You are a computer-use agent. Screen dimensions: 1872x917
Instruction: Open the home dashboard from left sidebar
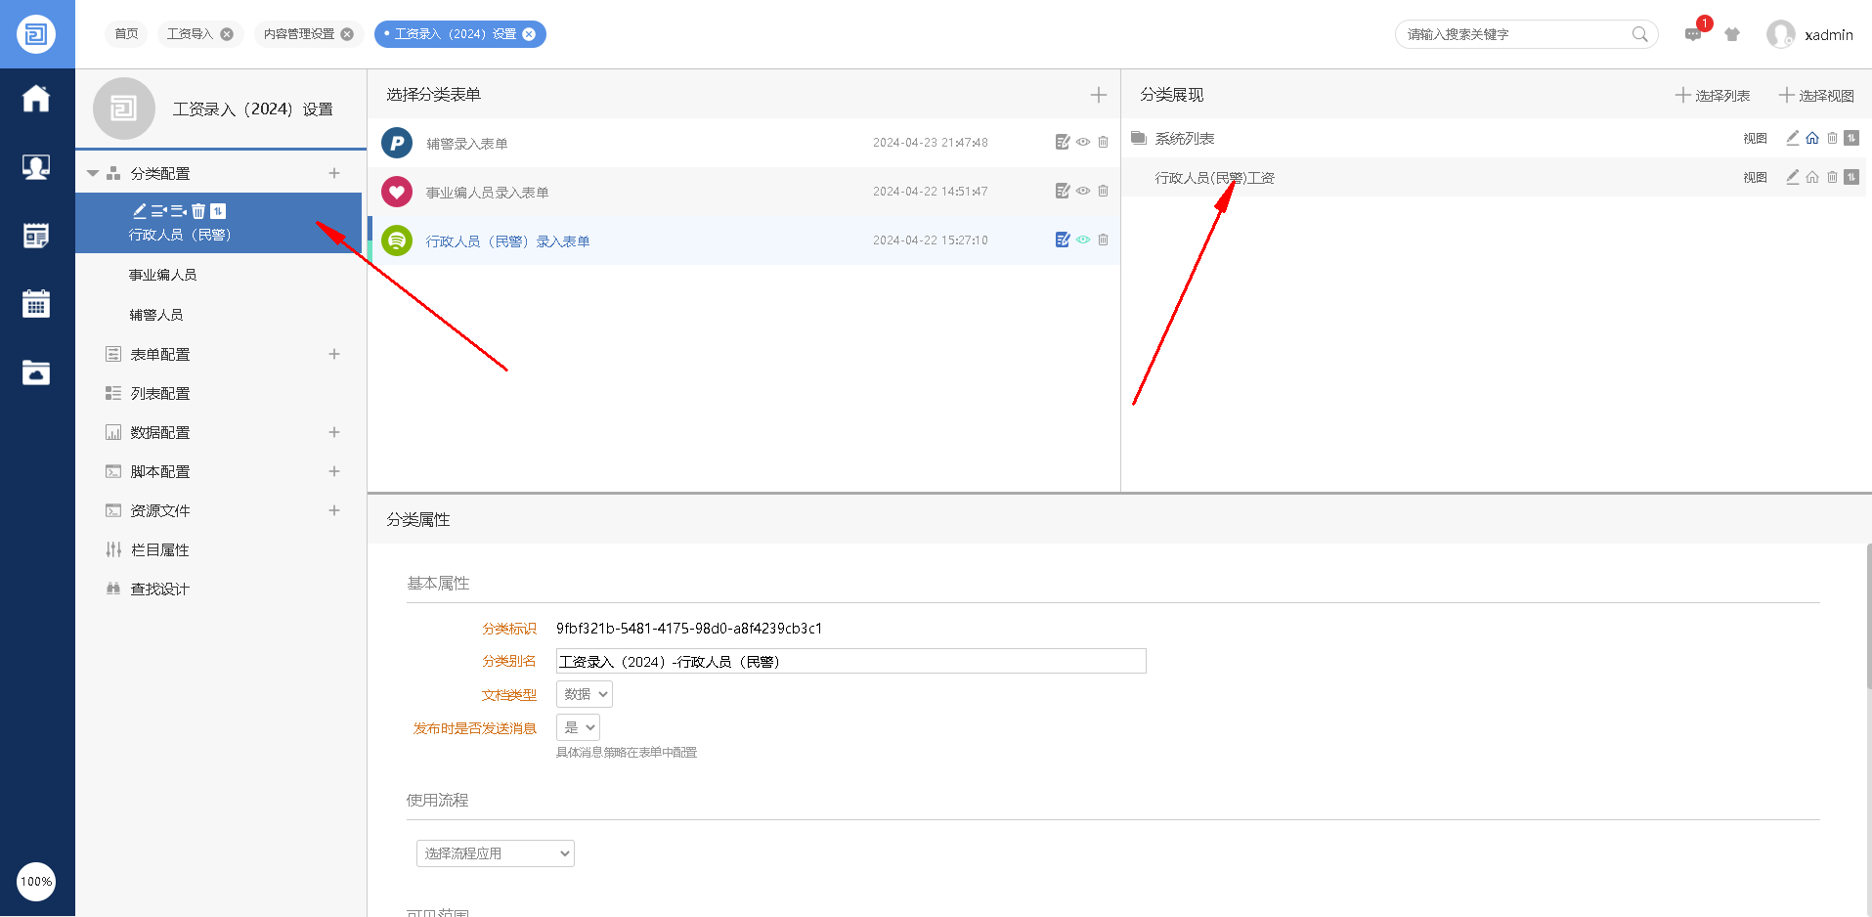coord(36,99)
